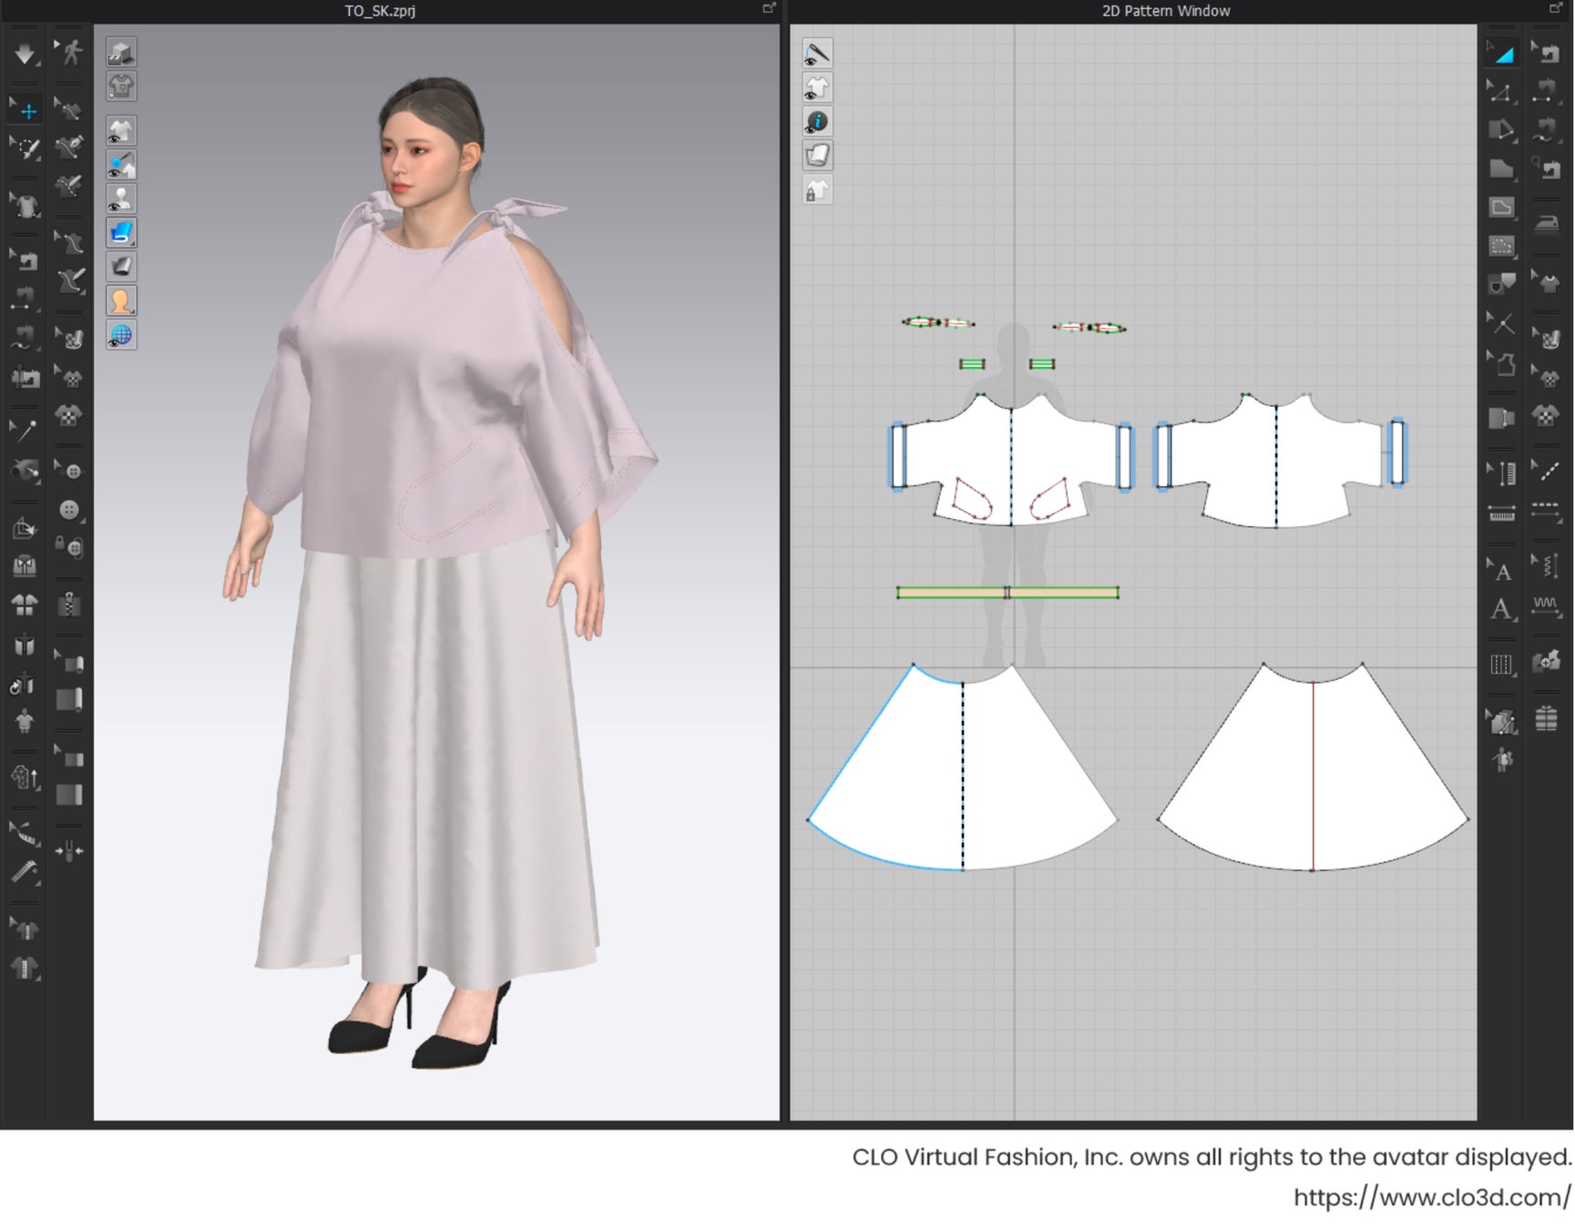
Task: Expand the avatar skin display options
Action: (121, 300)
